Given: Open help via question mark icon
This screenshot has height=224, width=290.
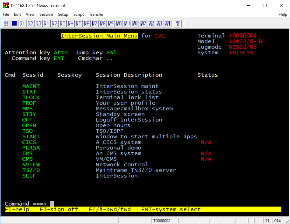Looking at the screenshot, I should tap(177, 23).
